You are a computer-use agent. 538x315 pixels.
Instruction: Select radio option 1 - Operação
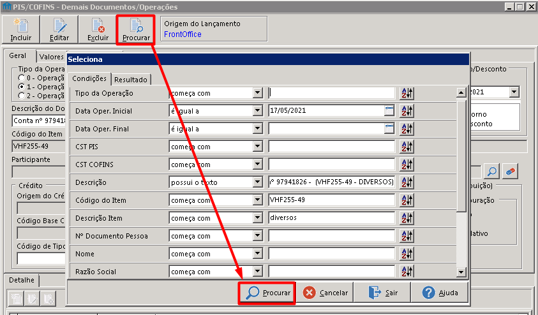[x=22, y=87]
